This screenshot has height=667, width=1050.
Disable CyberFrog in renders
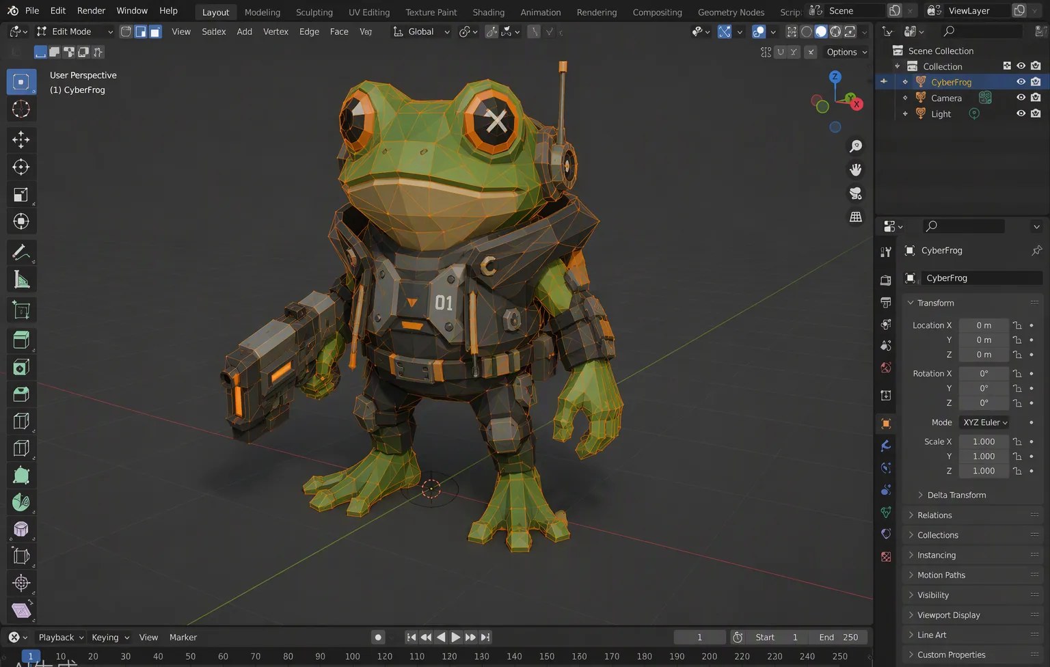tap(1036, 82)
